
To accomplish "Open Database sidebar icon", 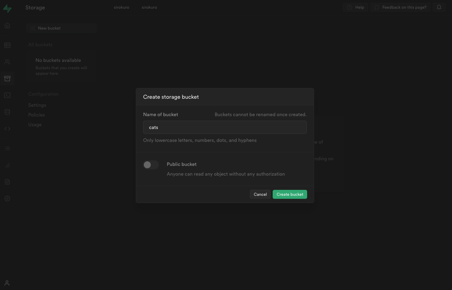I will pos(7,112).
